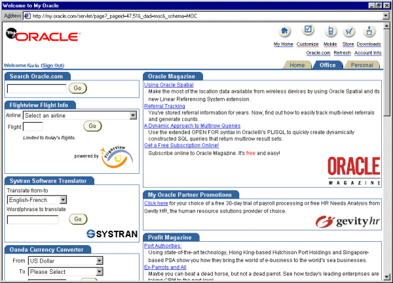Click Go button for Oracle.com search

click(x=77, y=88)
